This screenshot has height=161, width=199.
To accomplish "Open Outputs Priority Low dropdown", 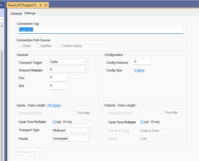I will [x=159, y=139].
